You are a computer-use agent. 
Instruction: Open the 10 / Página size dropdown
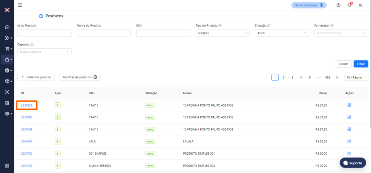356,77
